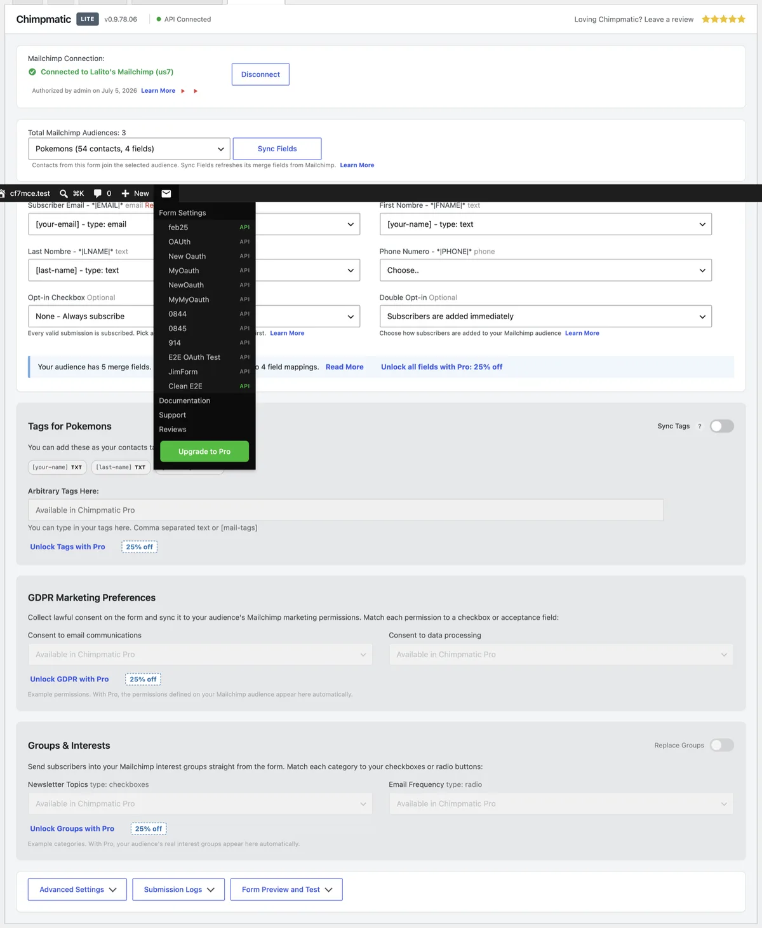Click the home icon beside cf7mce.test
The image size is (762, 928).
pyautogui.click(x=3, y=194)
